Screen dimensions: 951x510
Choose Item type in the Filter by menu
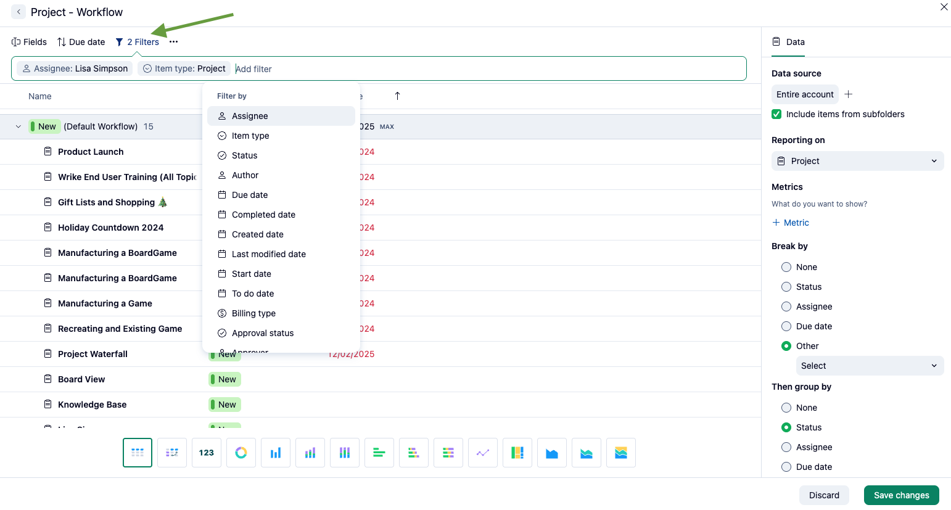[281, 136]
